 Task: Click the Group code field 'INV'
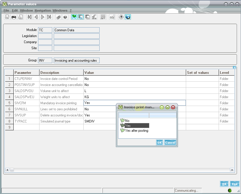[45, 61]
